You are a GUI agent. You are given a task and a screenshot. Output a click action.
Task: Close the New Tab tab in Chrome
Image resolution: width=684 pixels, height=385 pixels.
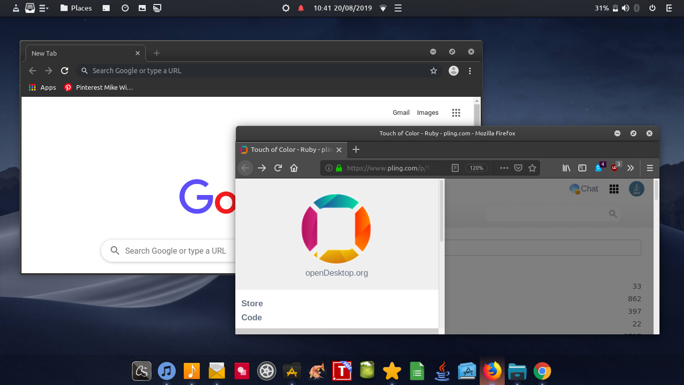pos(138,53)
